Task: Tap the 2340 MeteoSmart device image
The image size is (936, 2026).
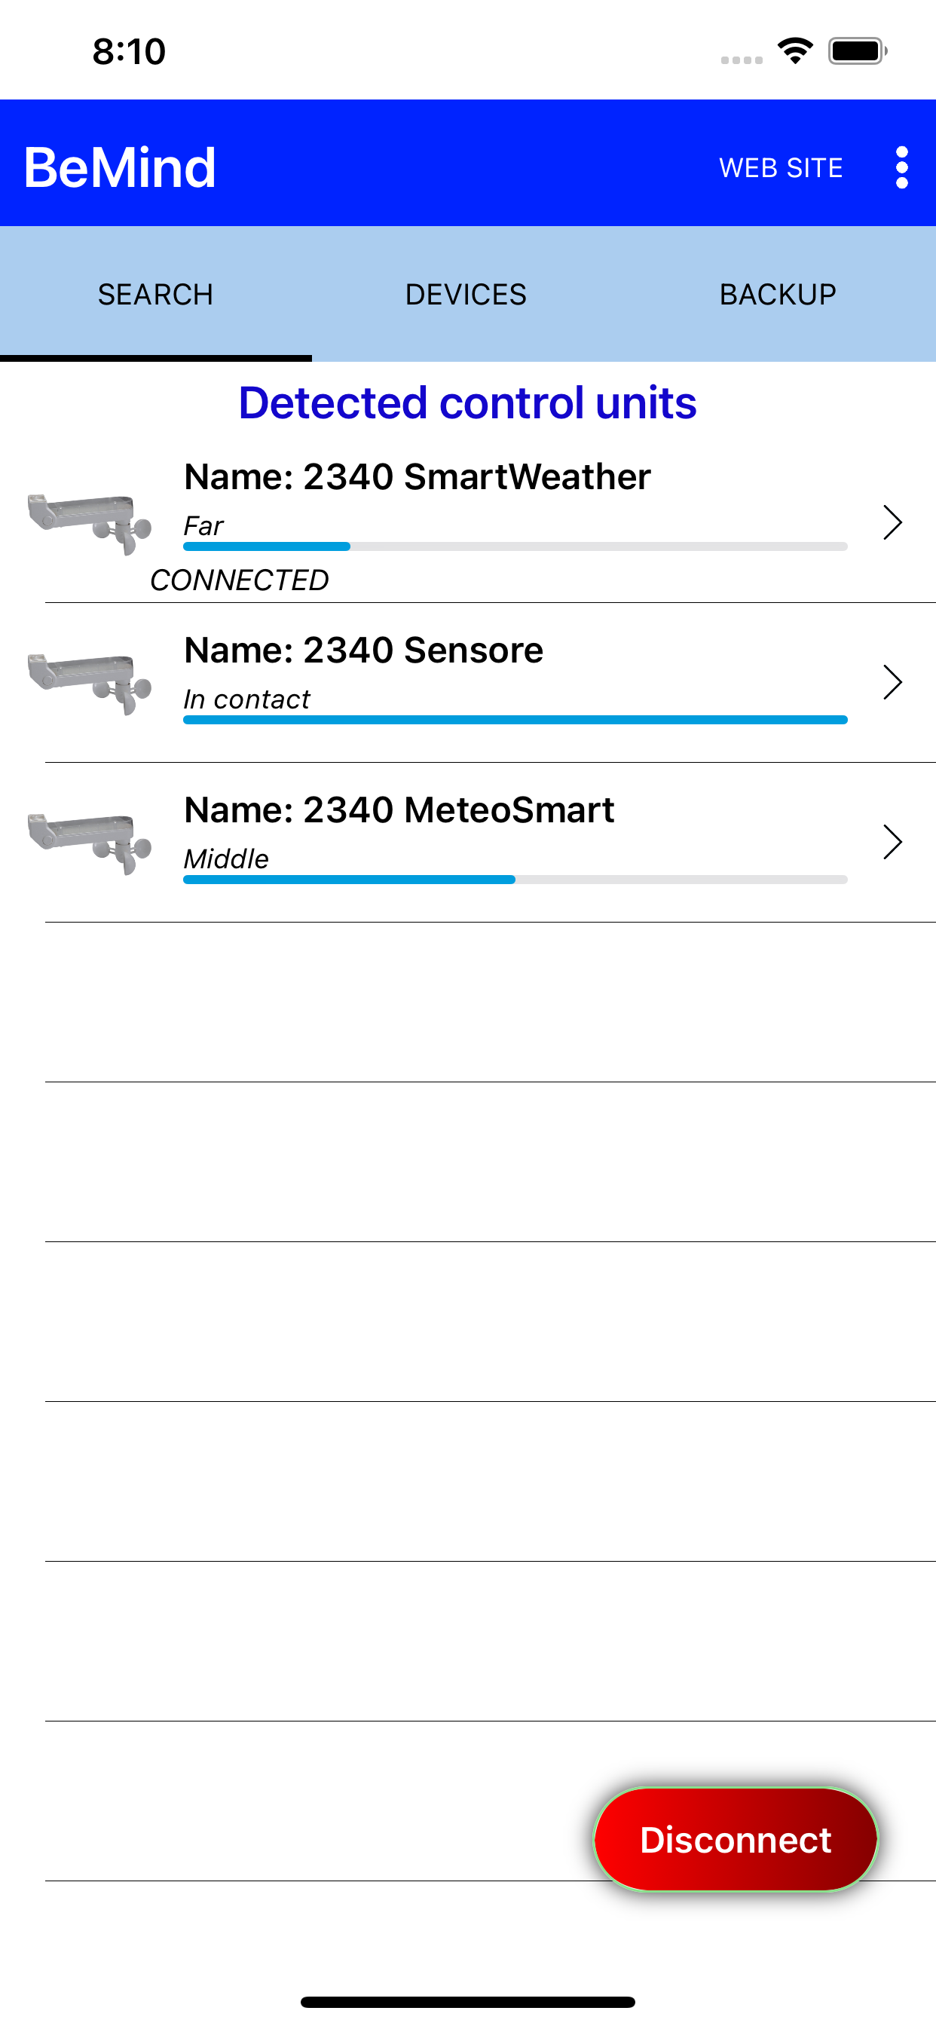Action: pyautogui.click(x=89, y=843)
